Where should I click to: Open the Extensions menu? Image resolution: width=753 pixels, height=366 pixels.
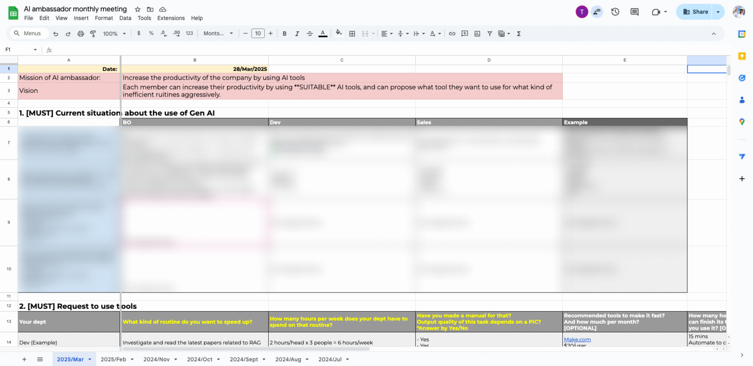(x=171, y=18)
